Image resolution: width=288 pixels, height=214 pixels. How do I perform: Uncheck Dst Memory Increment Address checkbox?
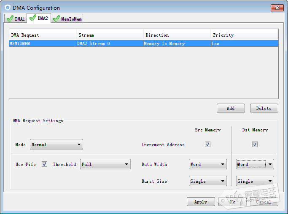coord(255,144)
